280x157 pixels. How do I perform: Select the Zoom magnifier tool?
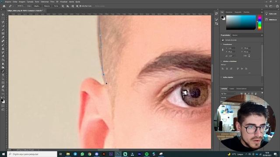click(x=3, y=90)
